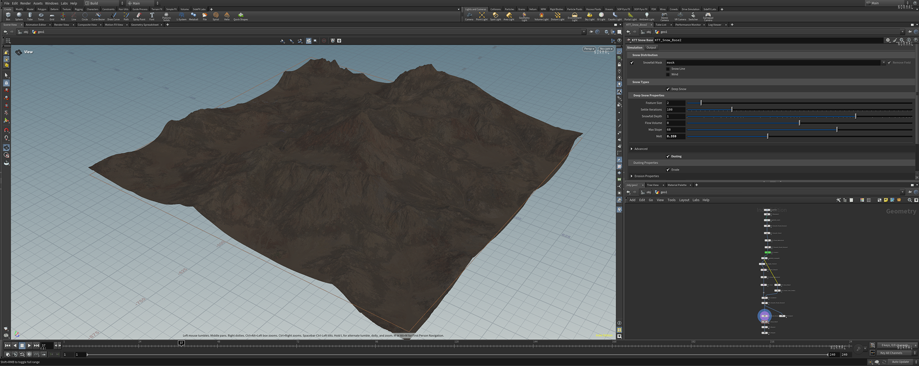Open the Render menu
Image resolution: width=919 pixels, height=366 pixels.
click(25, 3)
